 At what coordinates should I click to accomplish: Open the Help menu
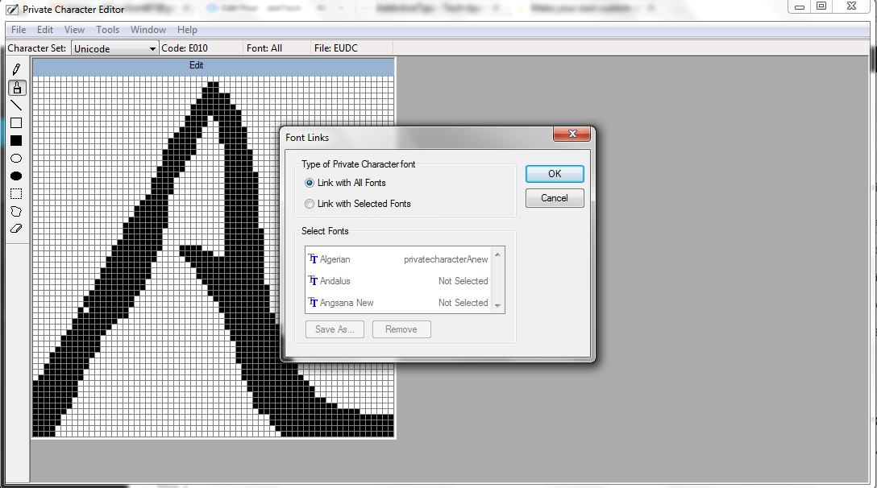187,30
